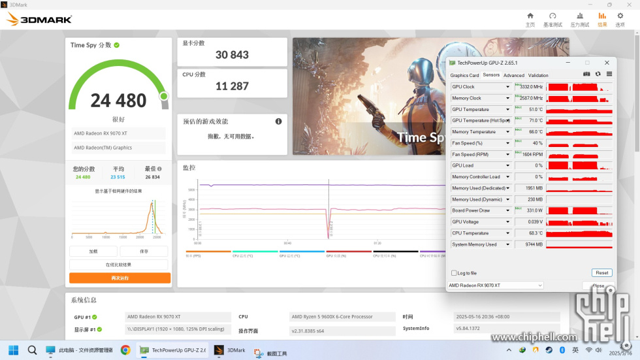Click the 保存 (Save) button
The width and height of the screenshot is (640, 360).
pos(144,252)
